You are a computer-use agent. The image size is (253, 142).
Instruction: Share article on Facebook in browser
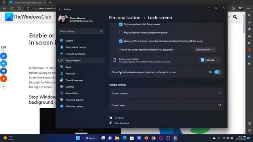click(4, 56)
